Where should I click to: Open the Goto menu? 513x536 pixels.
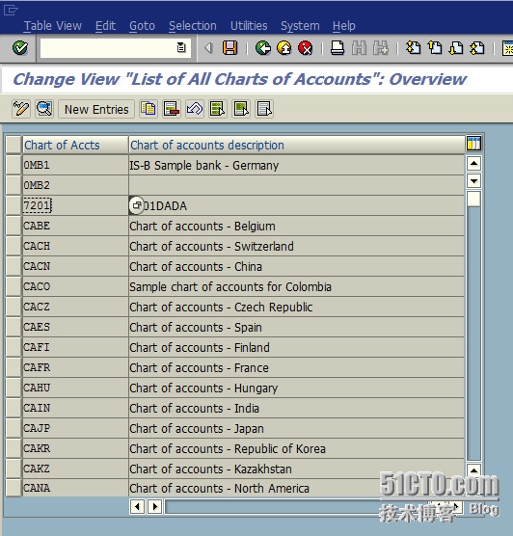click(142, 26)
